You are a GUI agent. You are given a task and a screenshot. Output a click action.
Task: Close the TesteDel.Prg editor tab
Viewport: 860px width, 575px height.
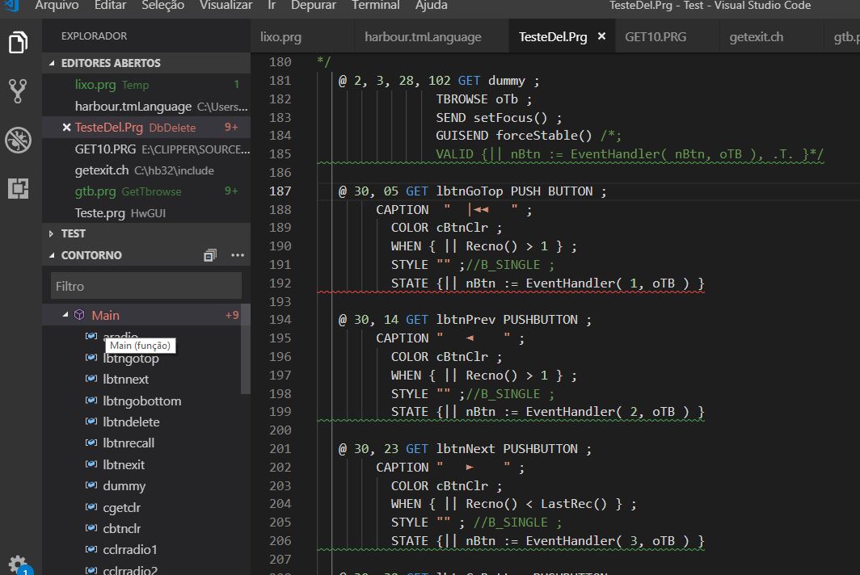pyautogui.click(x=601, y=37)
